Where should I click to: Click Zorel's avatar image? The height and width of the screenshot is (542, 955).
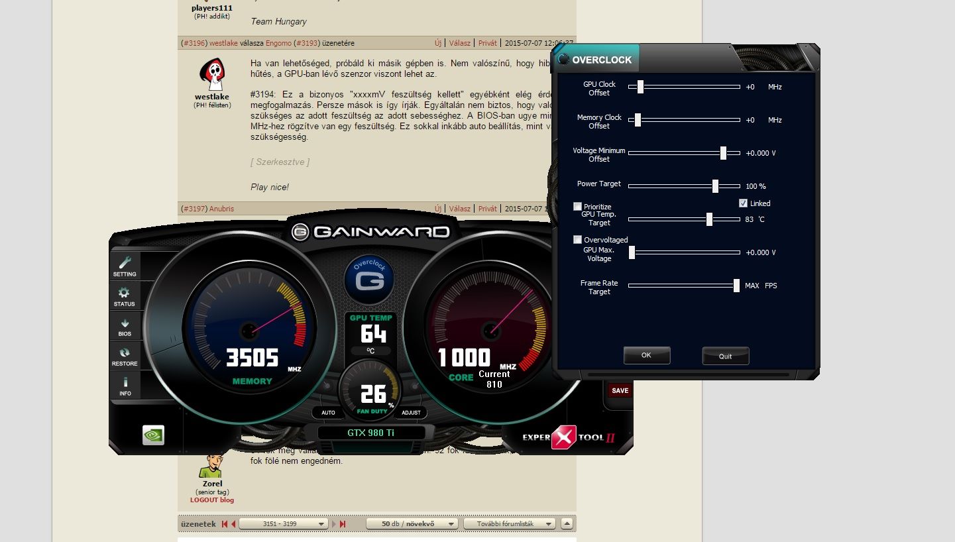211,467
